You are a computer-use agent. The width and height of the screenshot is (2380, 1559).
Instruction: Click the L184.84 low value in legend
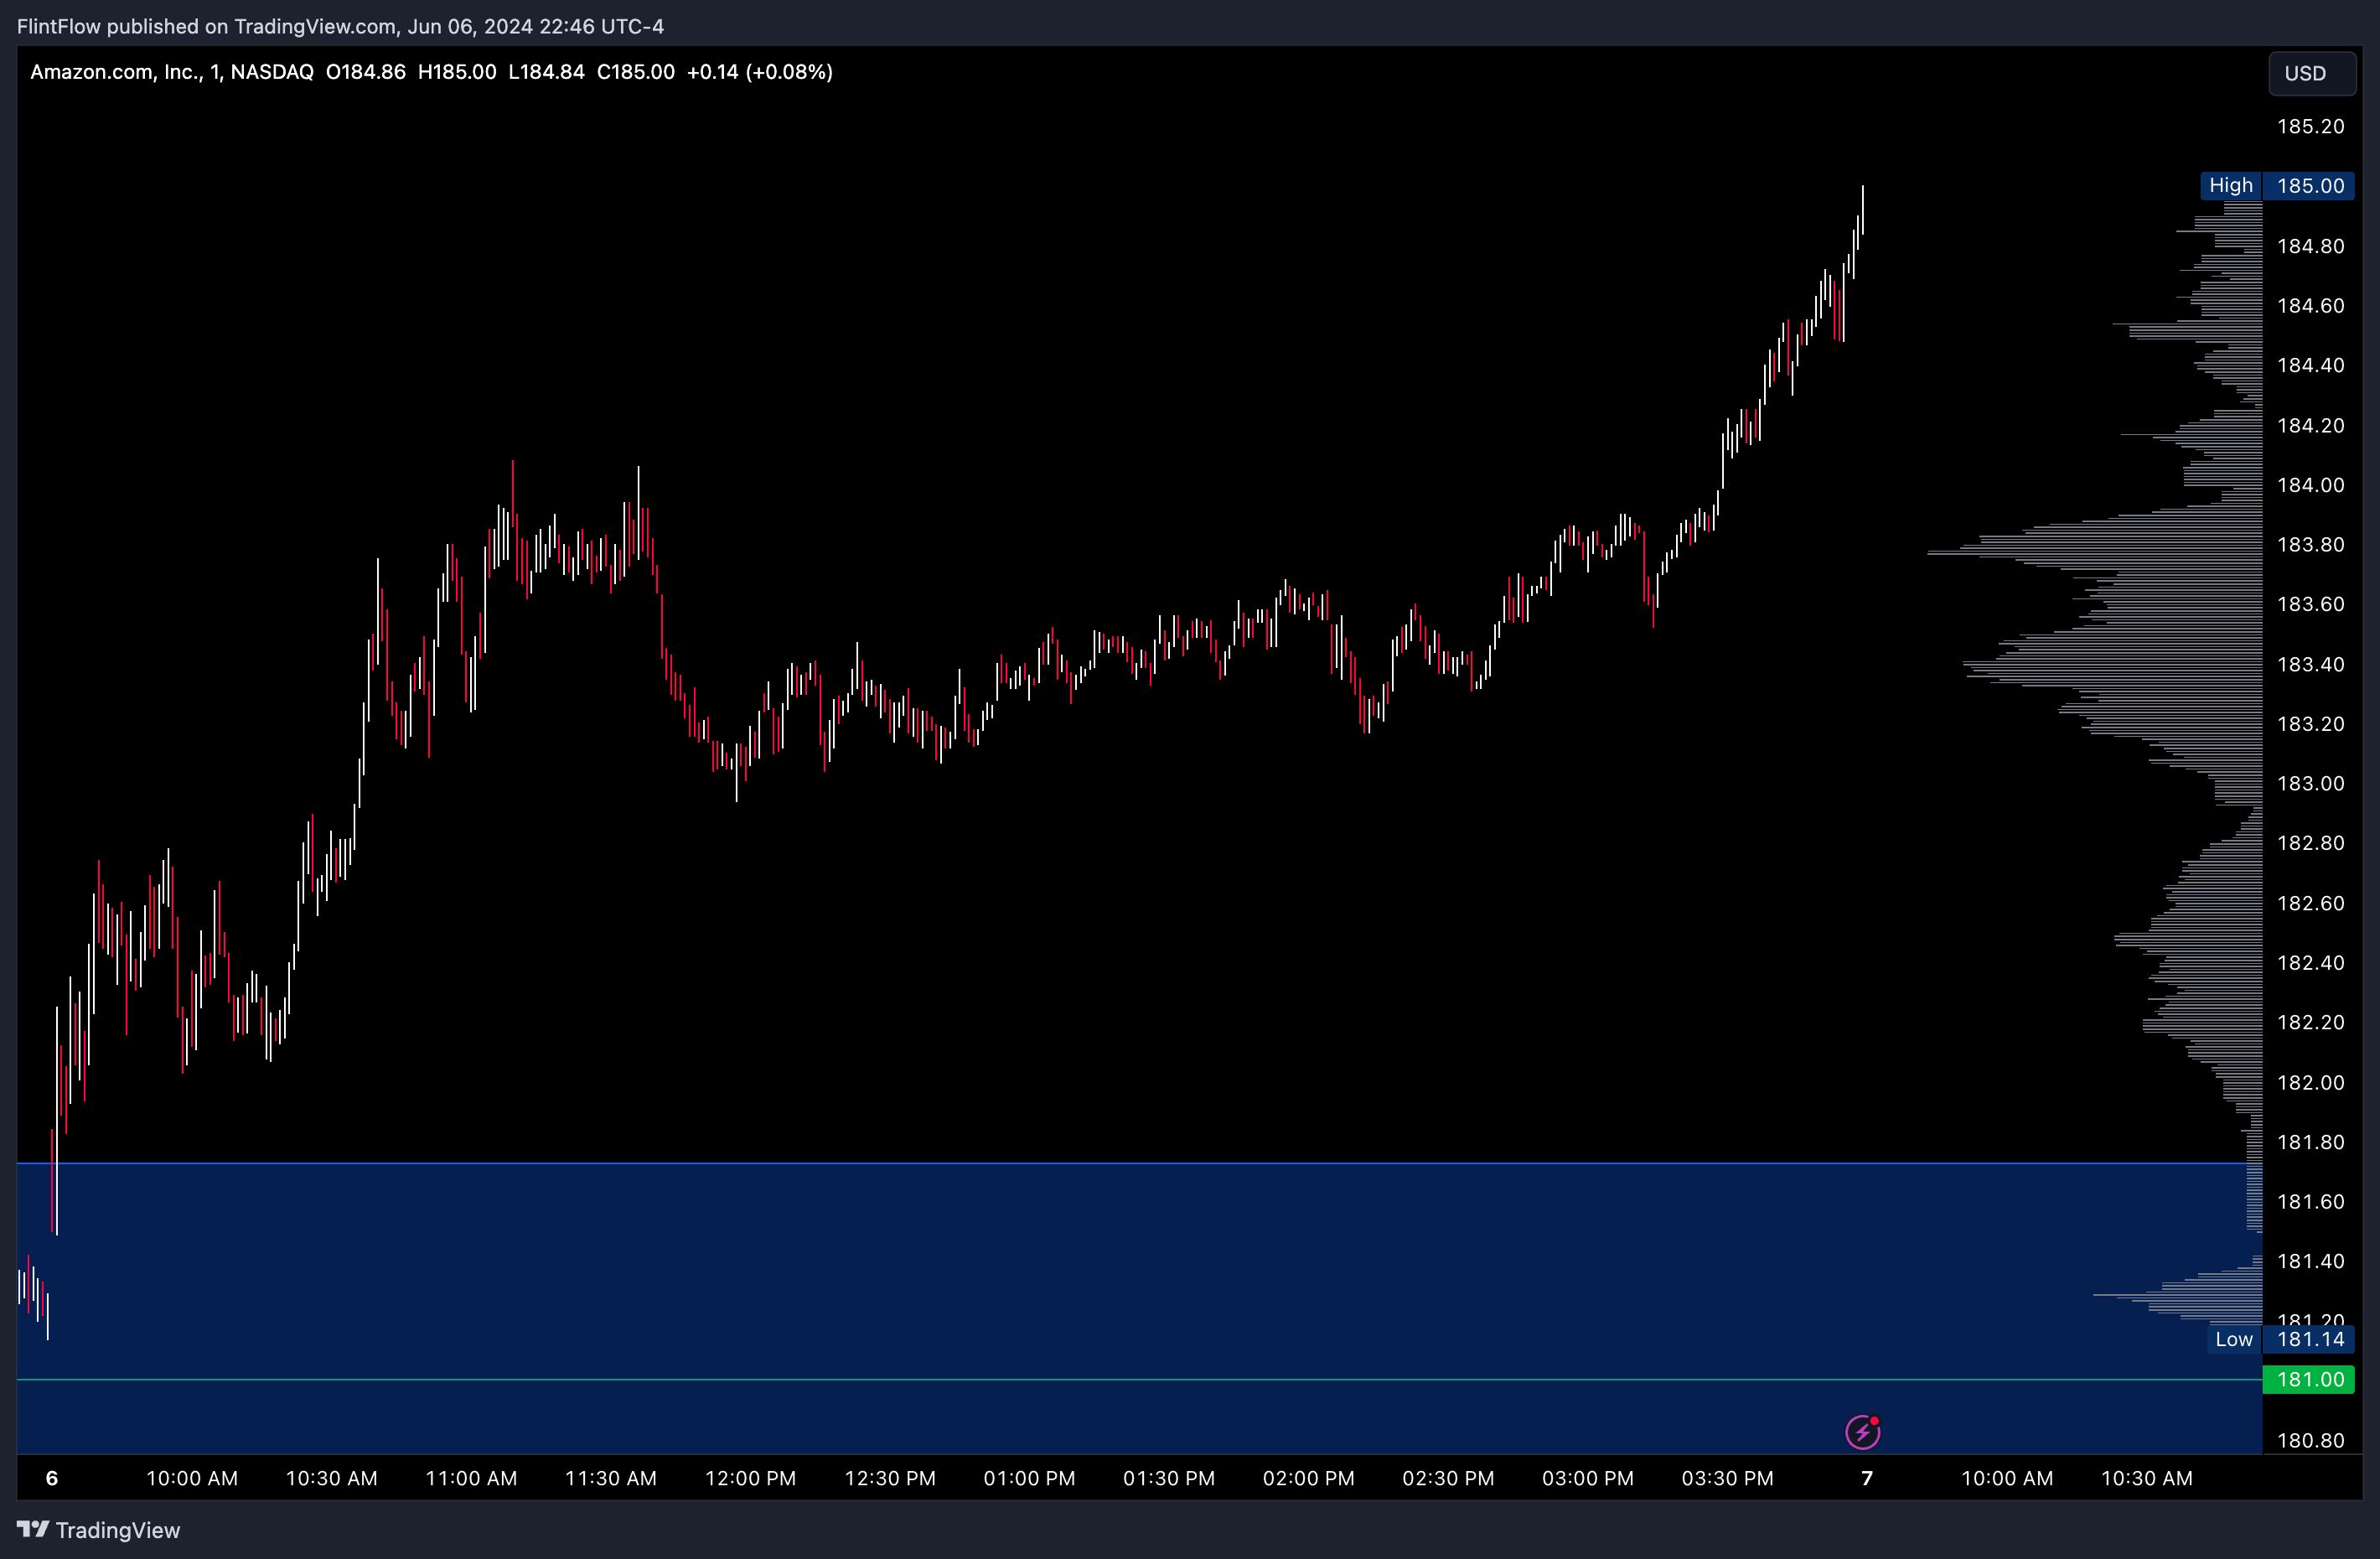click(x=546, y=72)
